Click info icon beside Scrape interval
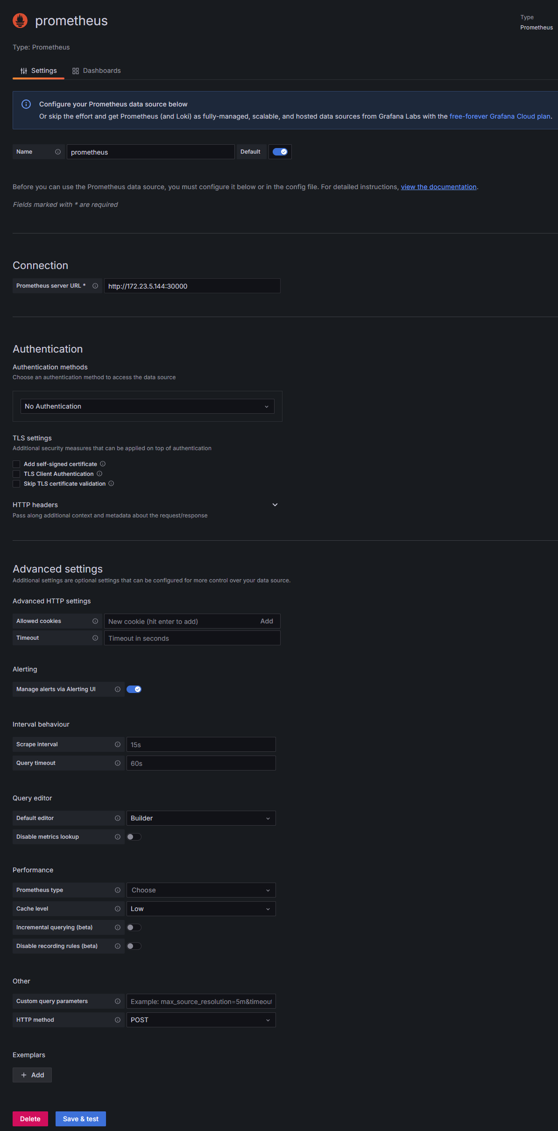This screenshot has width=558, height=1131. pos(118,744)
